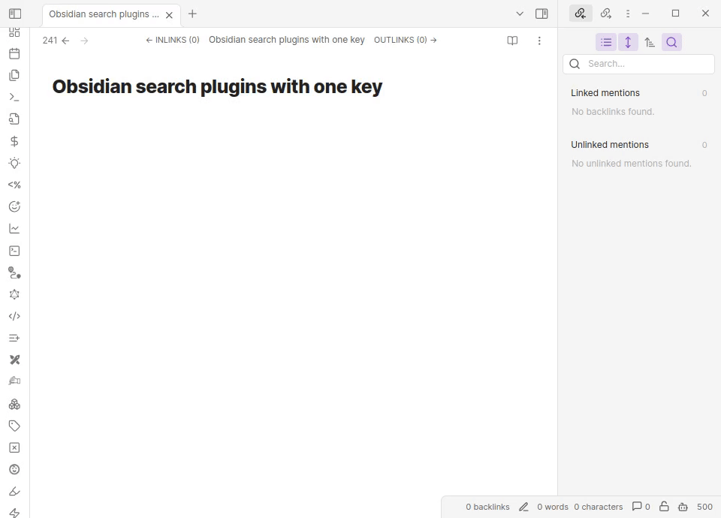
Task: Click the 0 backlinks status item
Action: pyautogui.click(x=487, y=507)
